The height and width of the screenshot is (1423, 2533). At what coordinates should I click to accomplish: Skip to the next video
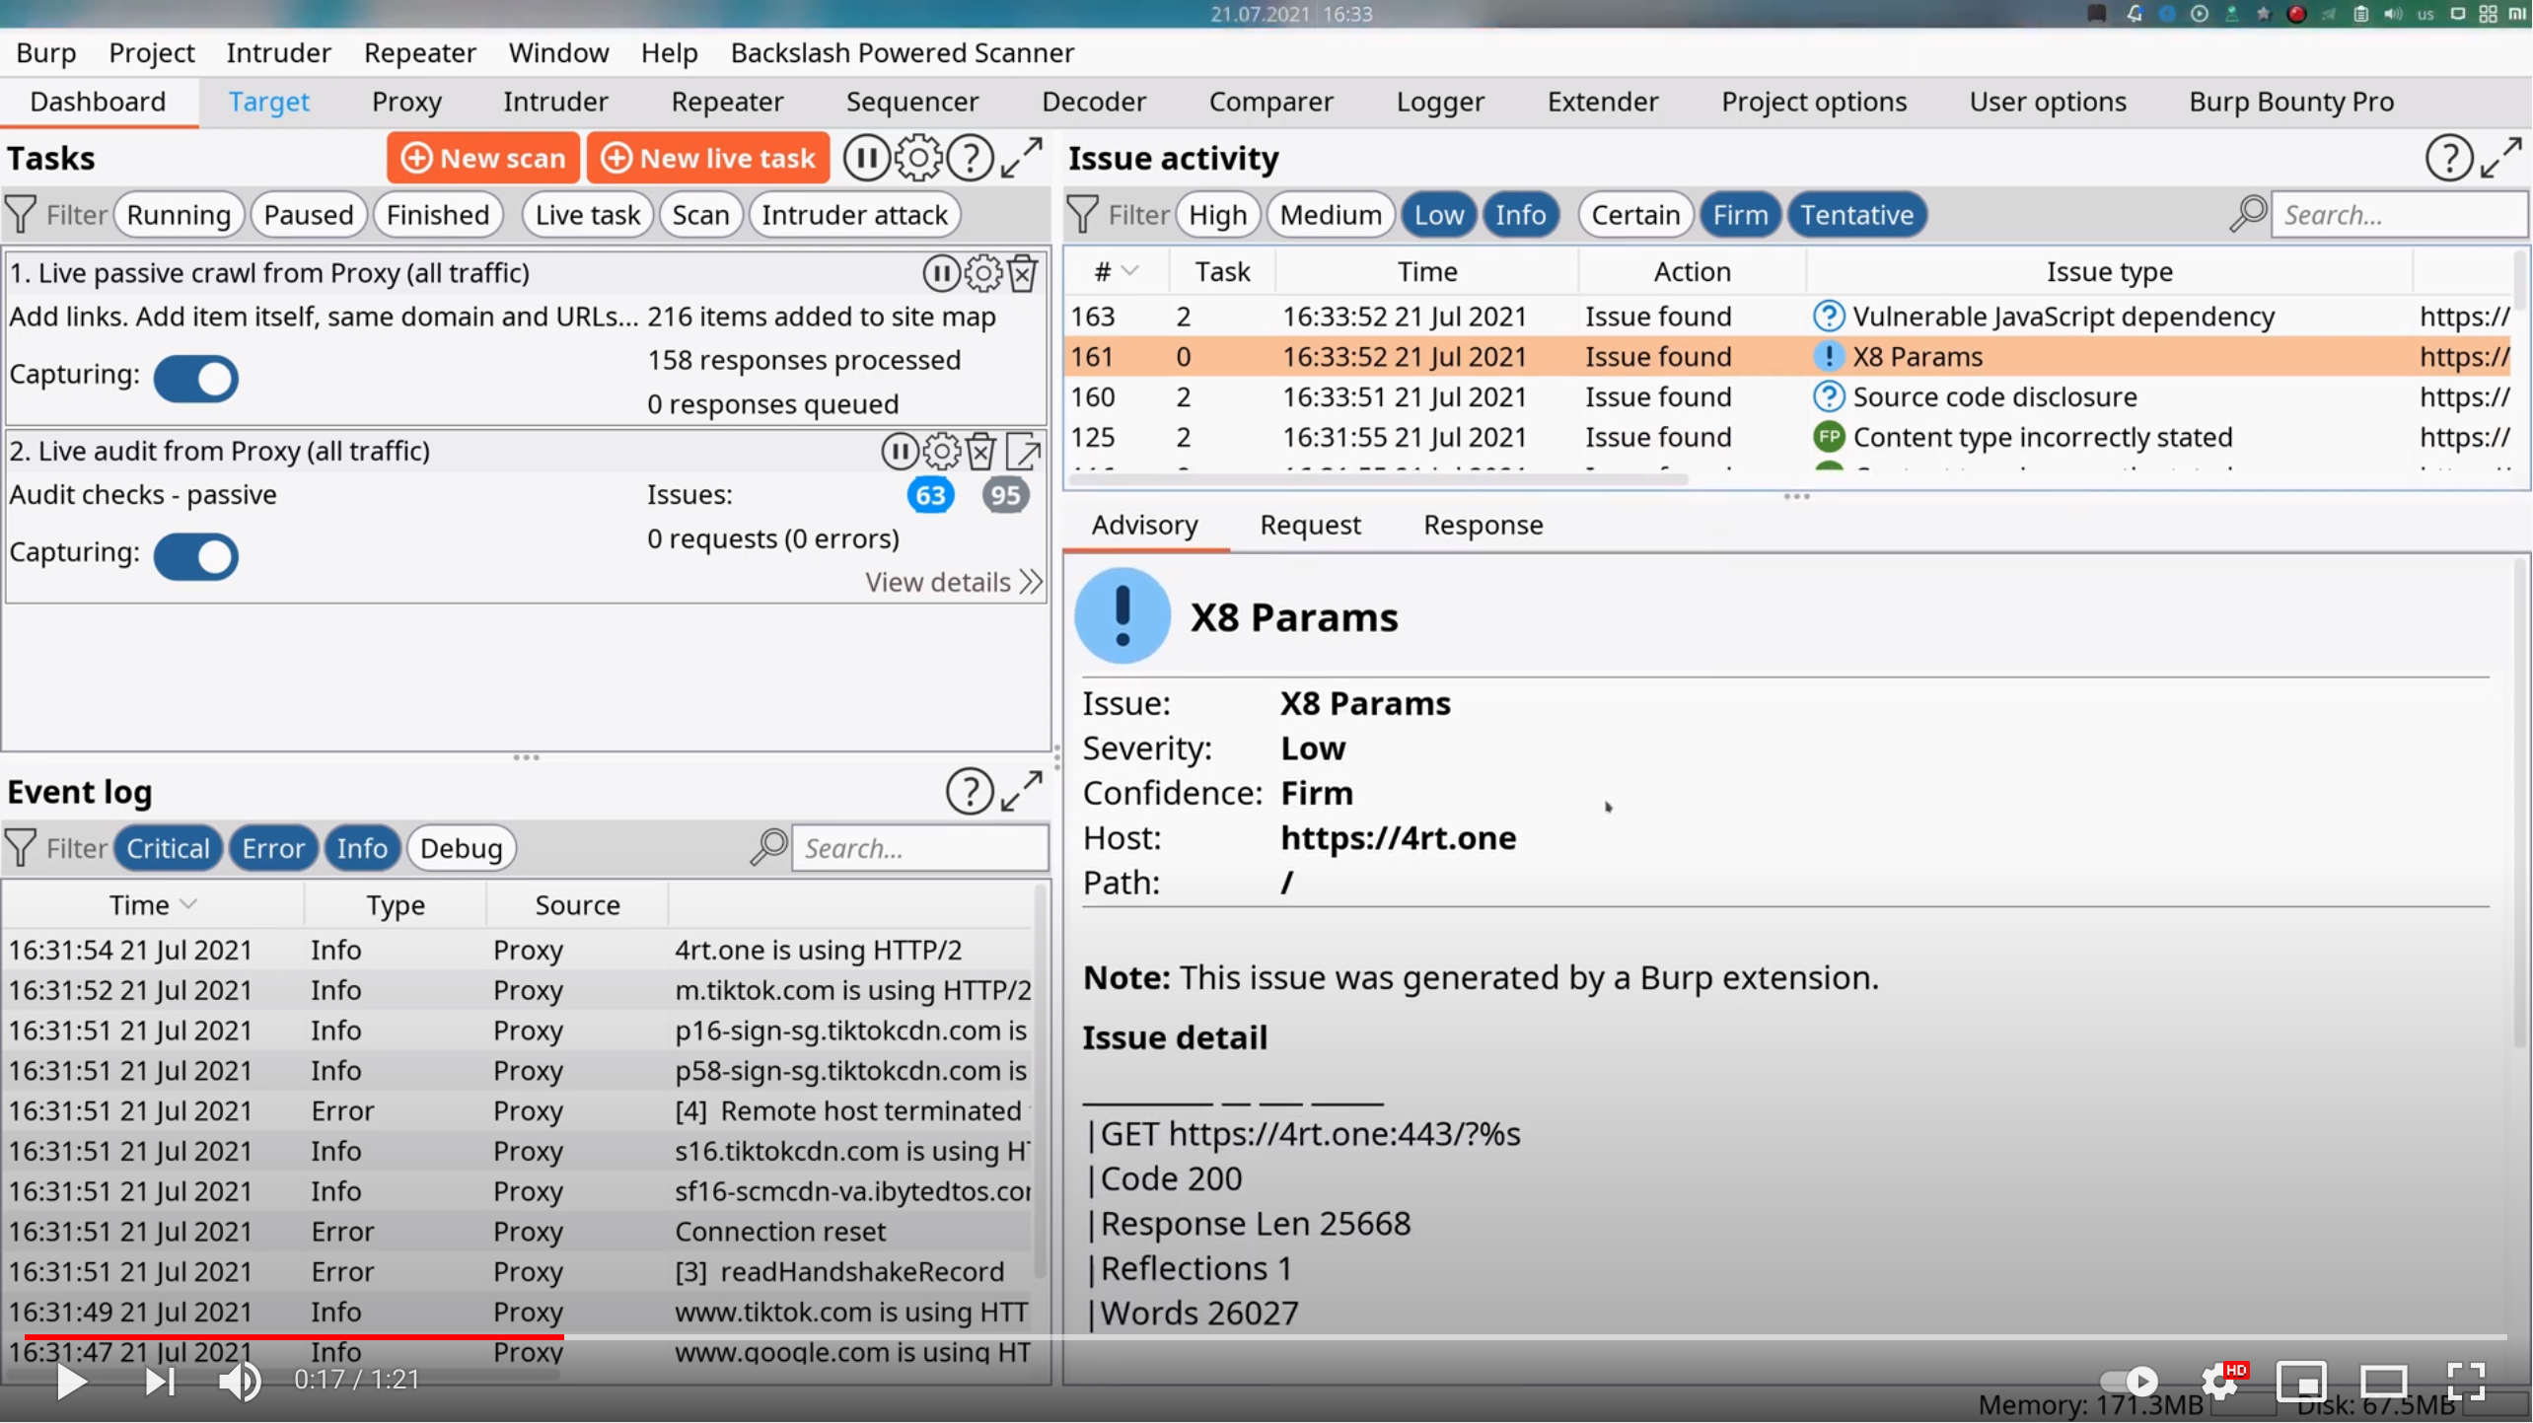[x=160, y=1381]
